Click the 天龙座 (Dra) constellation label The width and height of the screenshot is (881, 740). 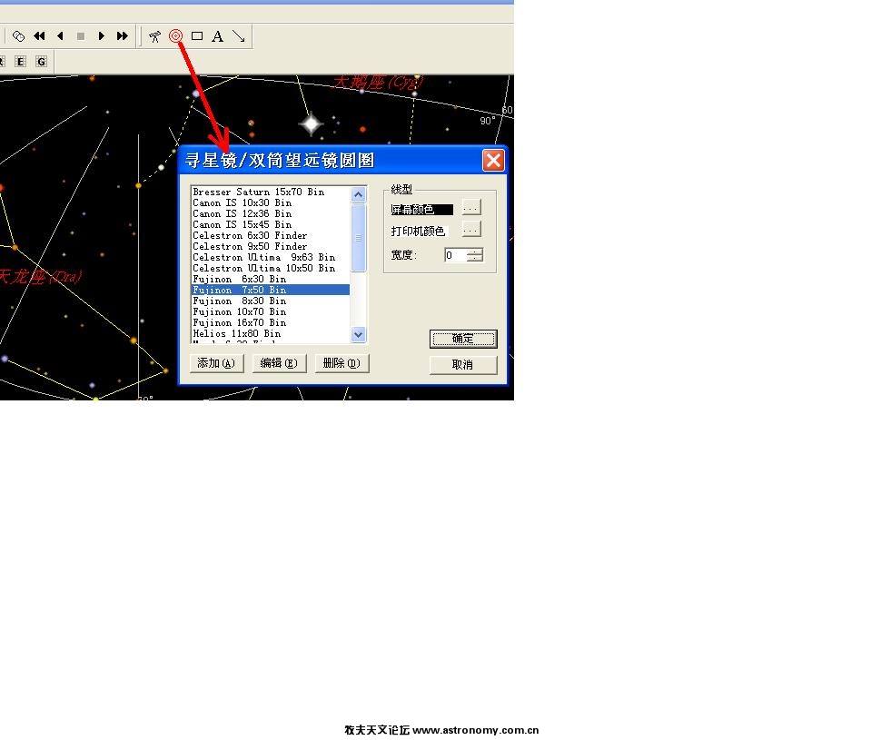[x=41, y=276]
